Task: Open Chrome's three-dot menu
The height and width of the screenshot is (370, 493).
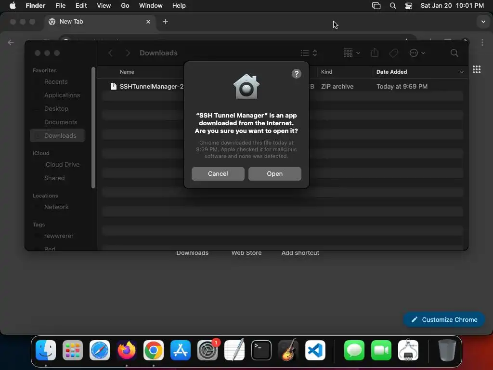Action: tap(482, 42)
